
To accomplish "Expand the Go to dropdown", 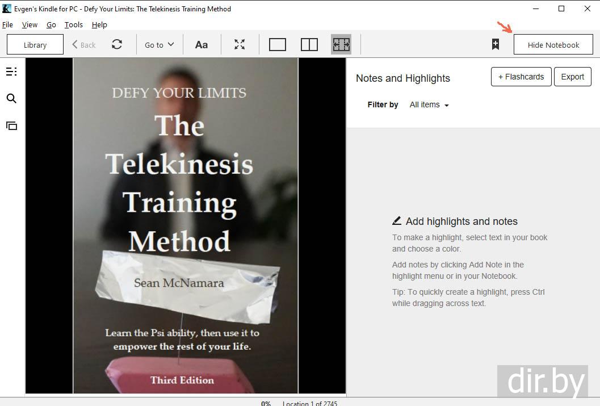I will click(159, 45).
